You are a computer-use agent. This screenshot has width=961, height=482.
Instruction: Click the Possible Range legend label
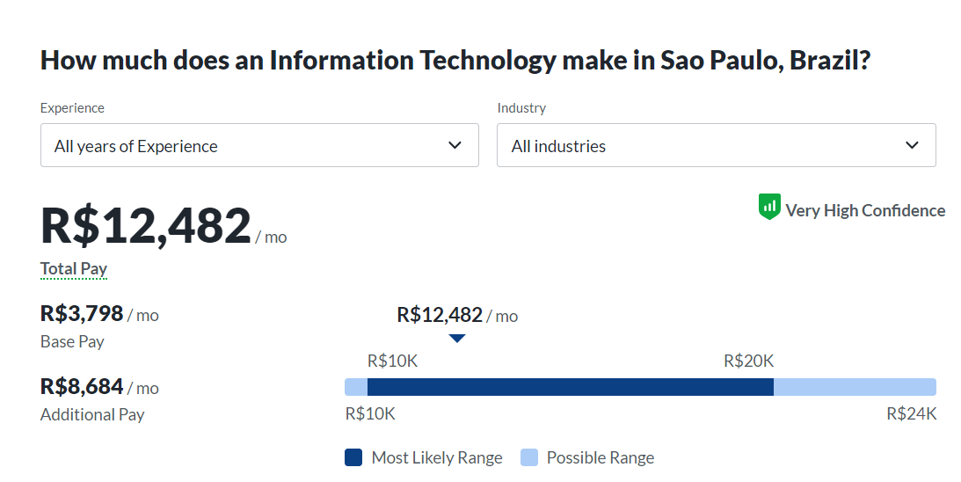click(x=601, y=457)
